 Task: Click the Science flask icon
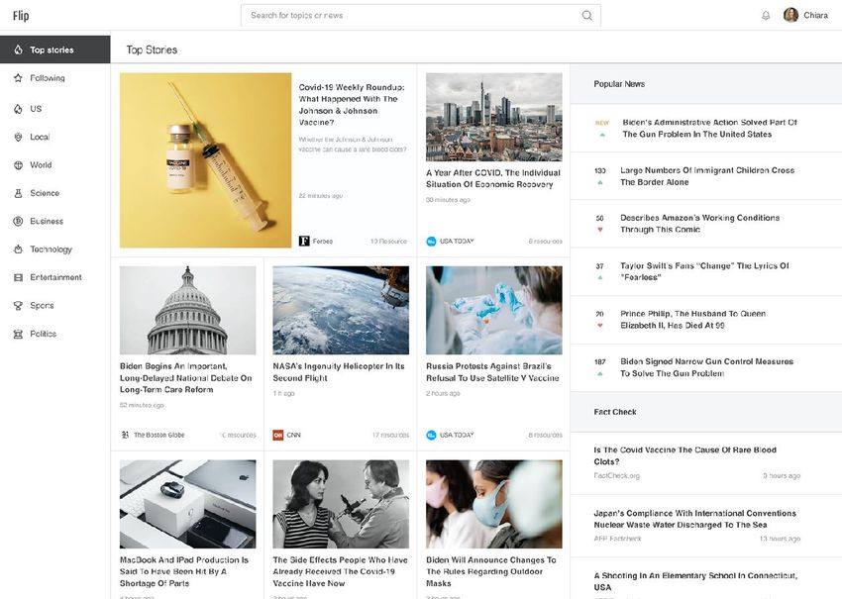(18, 193)
